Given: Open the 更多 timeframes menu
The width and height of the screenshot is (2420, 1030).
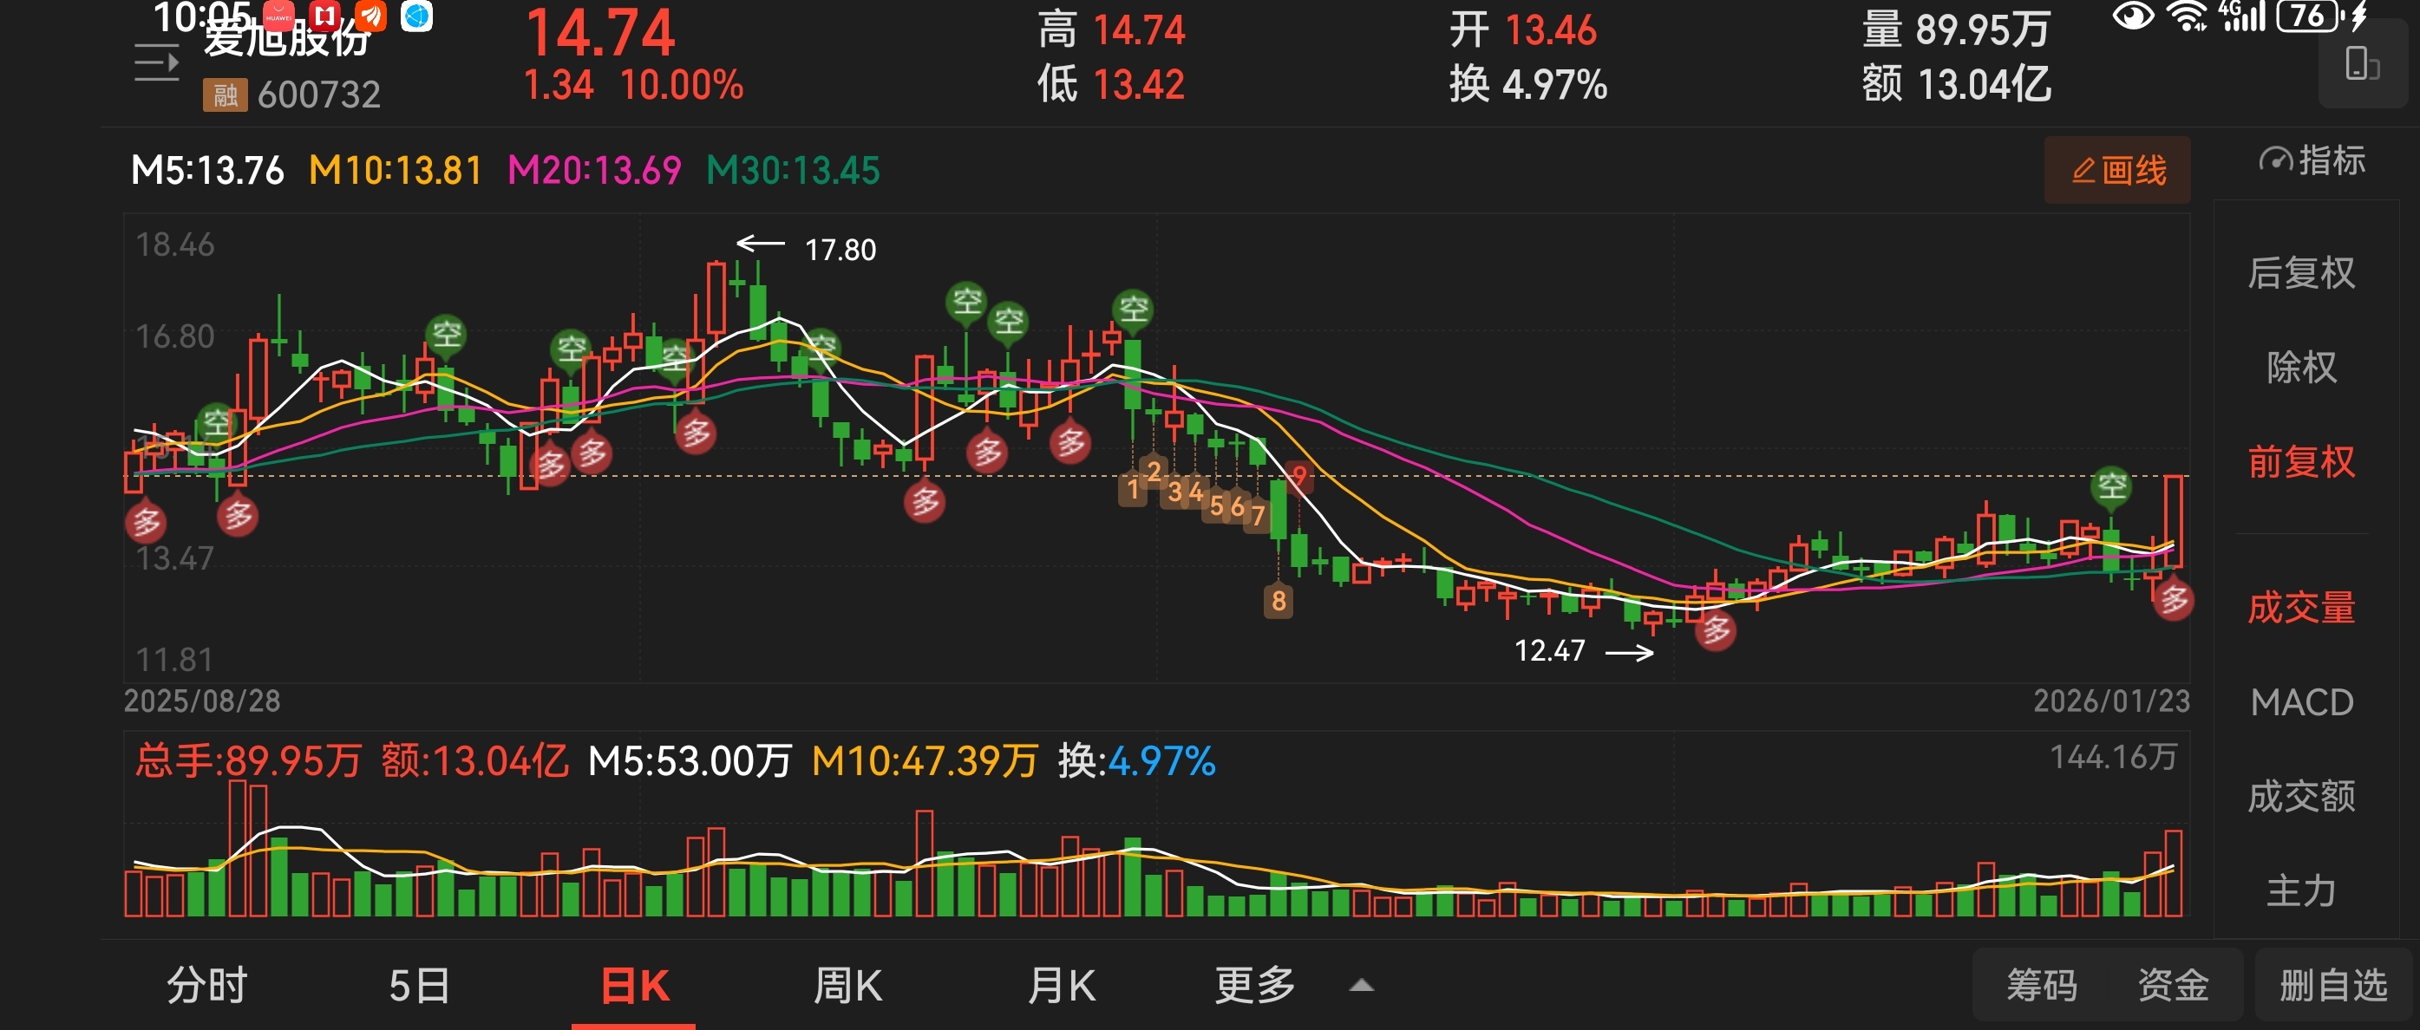Looking at the screenshot, I should (1255, 985).
